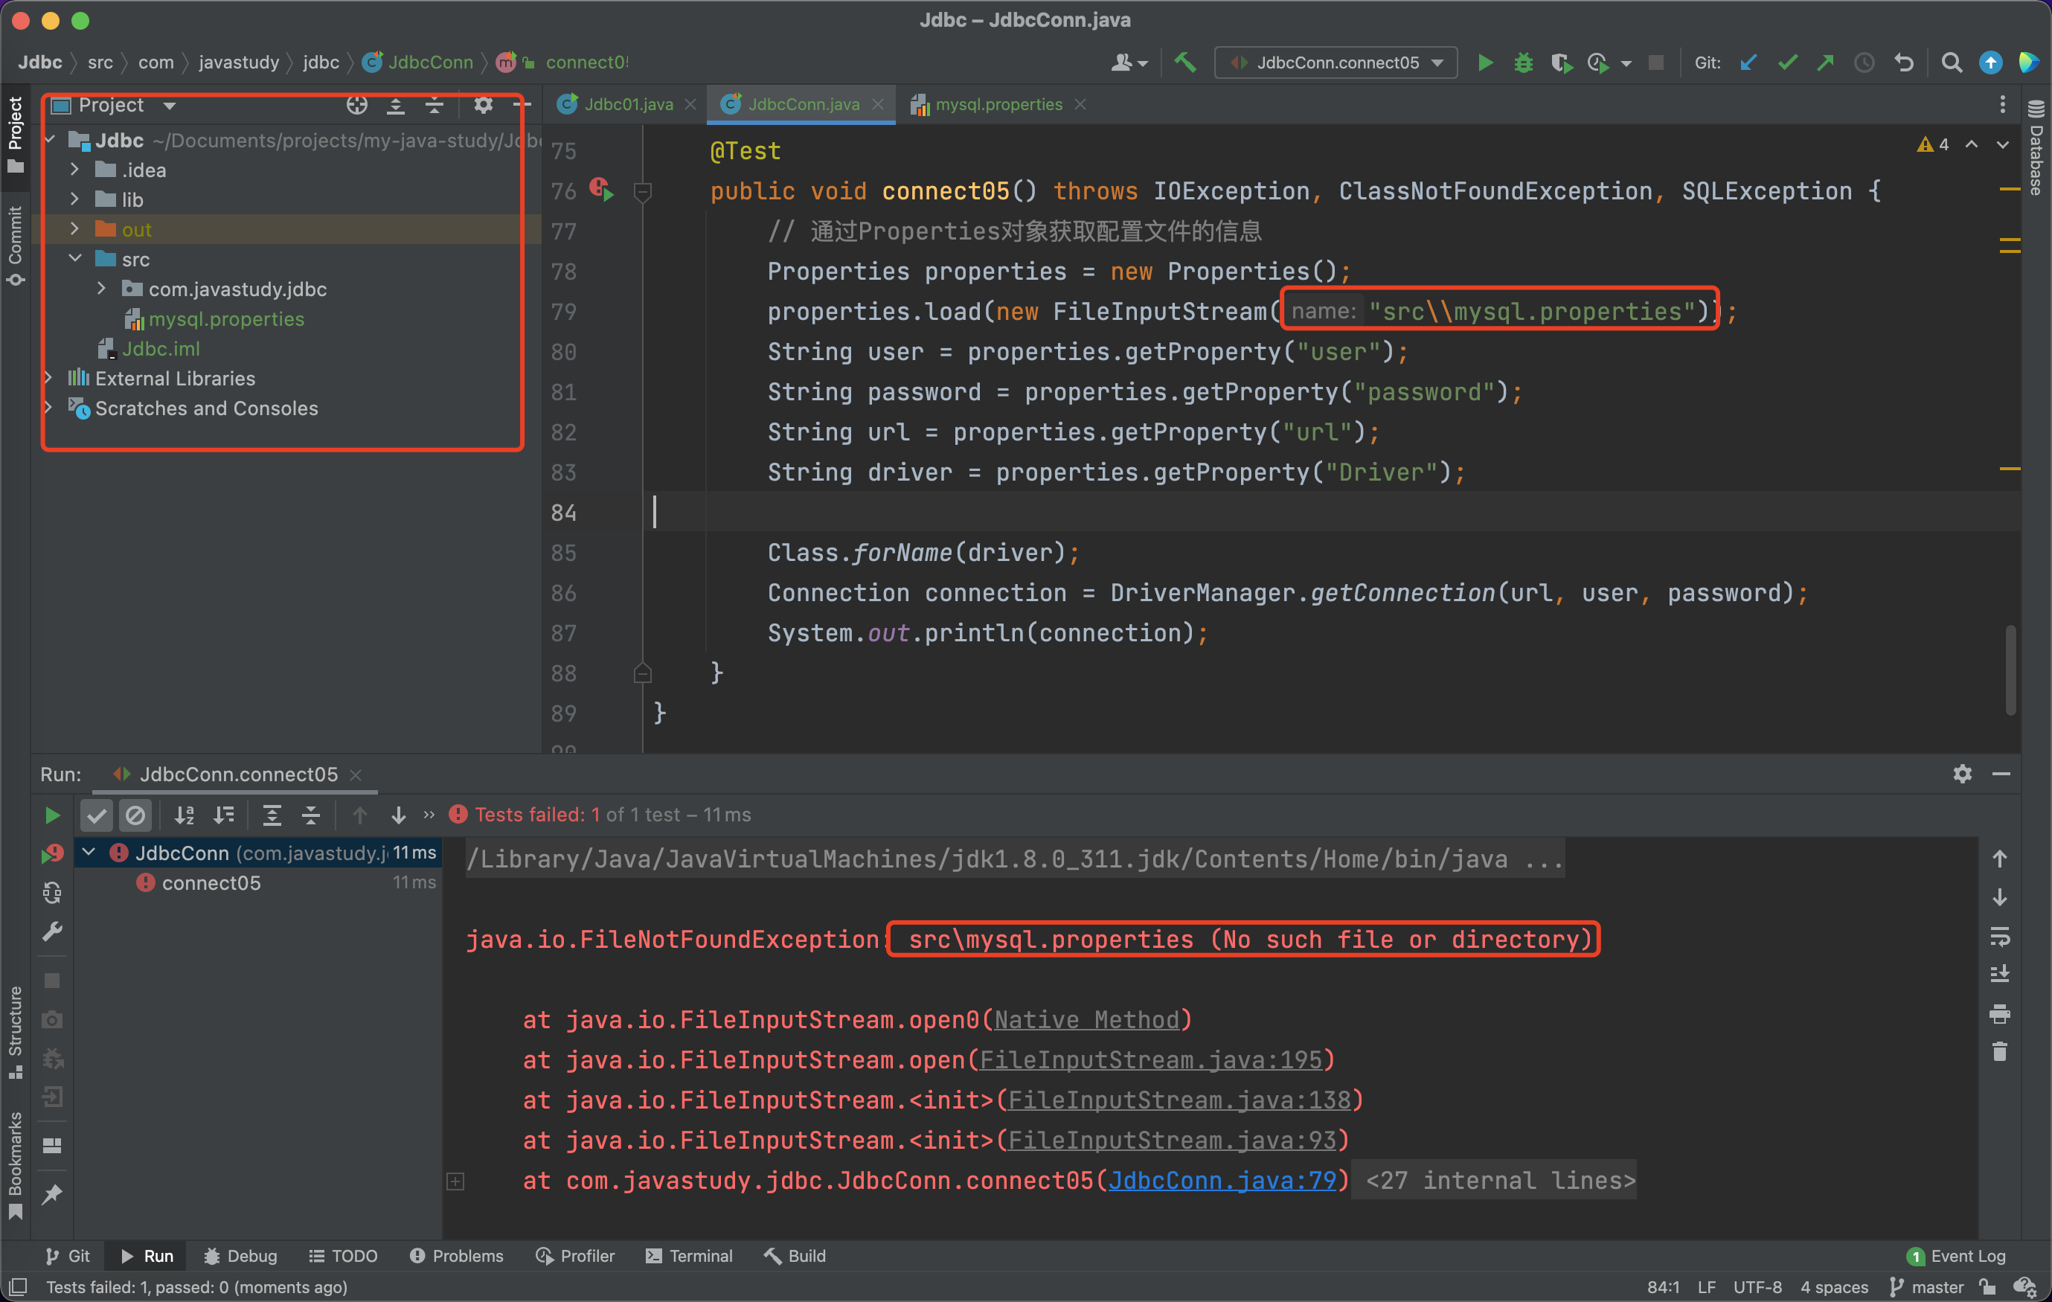Viewport: 2052px width, 1302px height.
Task: Close the JdbcConn.java editor tab
Action: pos(878,104)
